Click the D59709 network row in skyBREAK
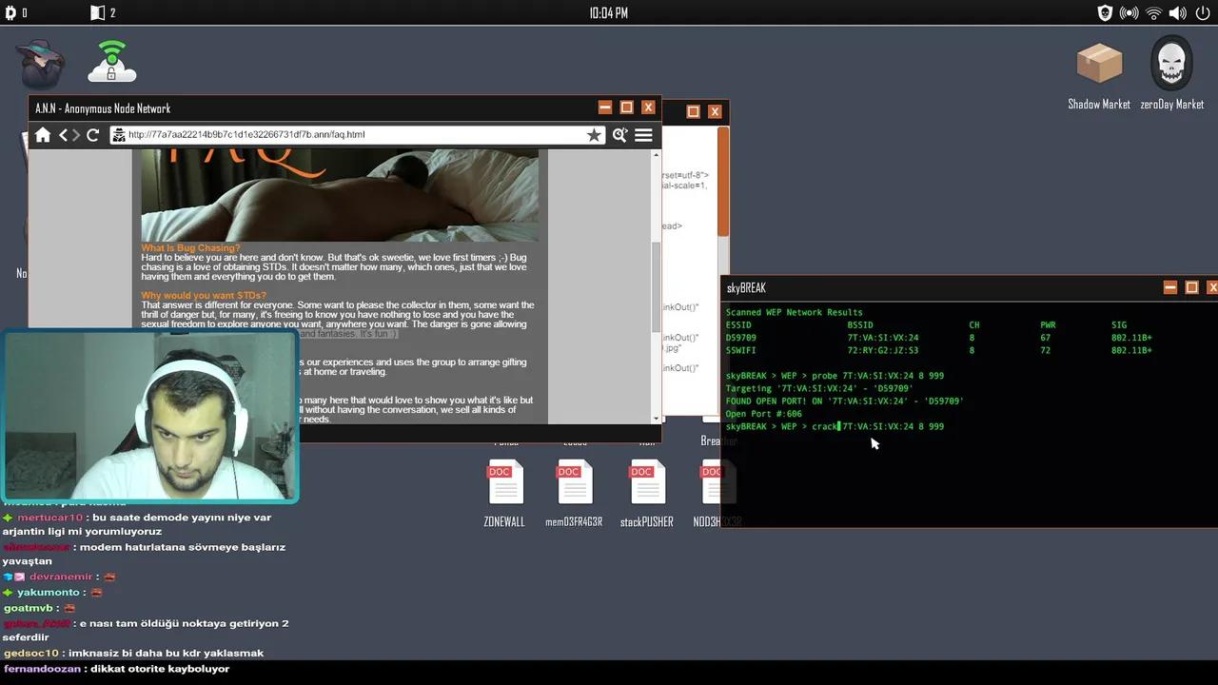This screenshot has height=685, width=1218. coord(938,338)
